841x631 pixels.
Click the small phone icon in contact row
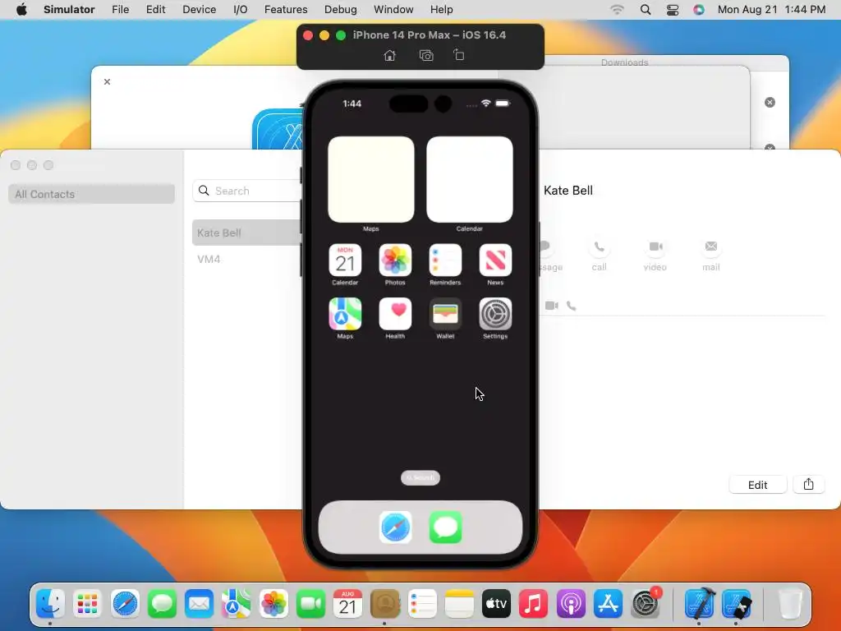click(572, 306)
